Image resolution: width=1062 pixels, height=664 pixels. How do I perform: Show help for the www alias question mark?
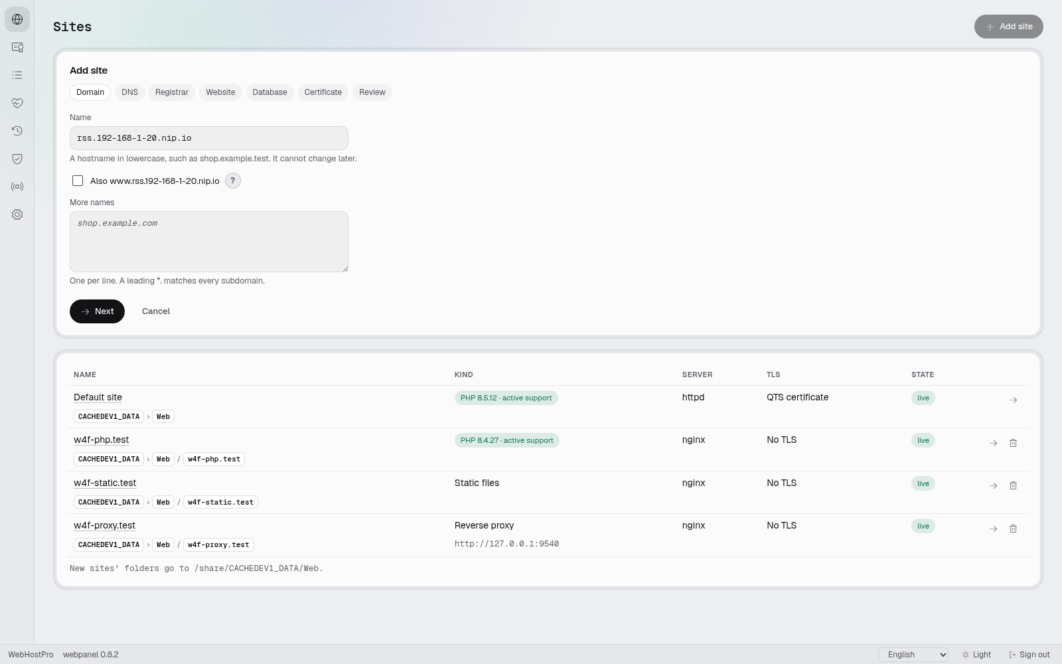click(233, 181)
